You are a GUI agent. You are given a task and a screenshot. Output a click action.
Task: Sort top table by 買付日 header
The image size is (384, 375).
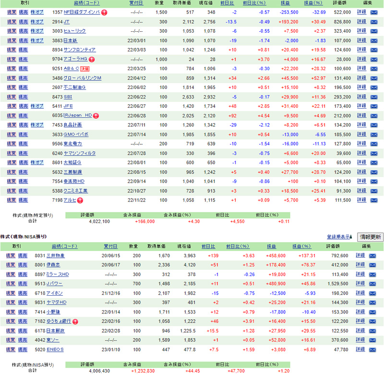[x=136, y=3]
